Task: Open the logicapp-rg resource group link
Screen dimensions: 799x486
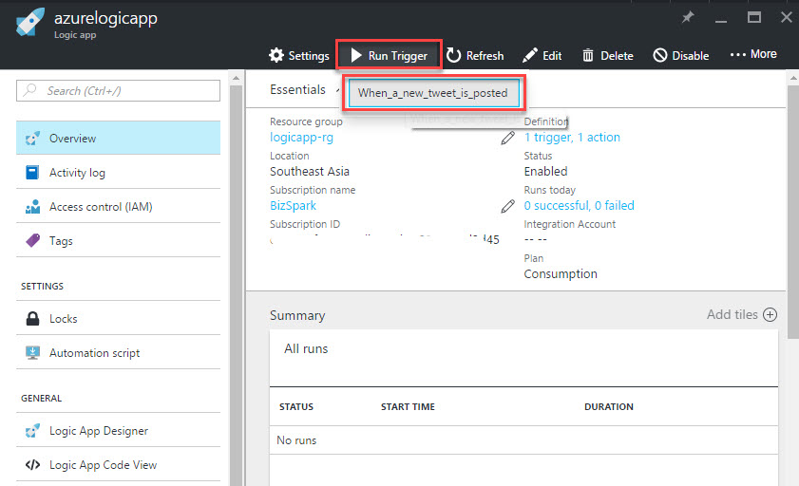Action: click(301, 138)
